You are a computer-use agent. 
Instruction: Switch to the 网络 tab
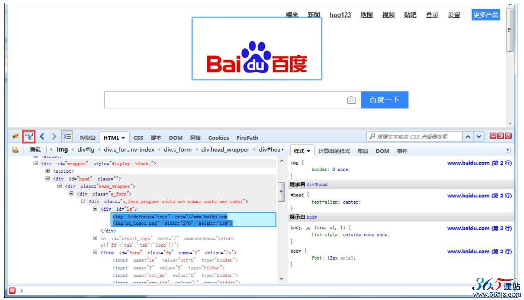(x=195, y=138)
